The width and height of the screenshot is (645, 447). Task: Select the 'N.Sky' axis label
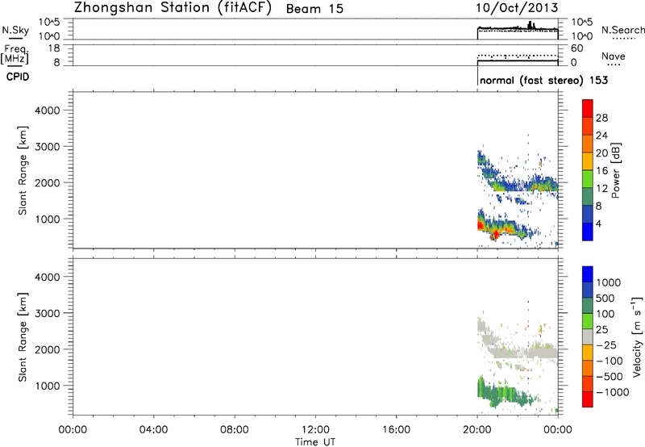15,30
